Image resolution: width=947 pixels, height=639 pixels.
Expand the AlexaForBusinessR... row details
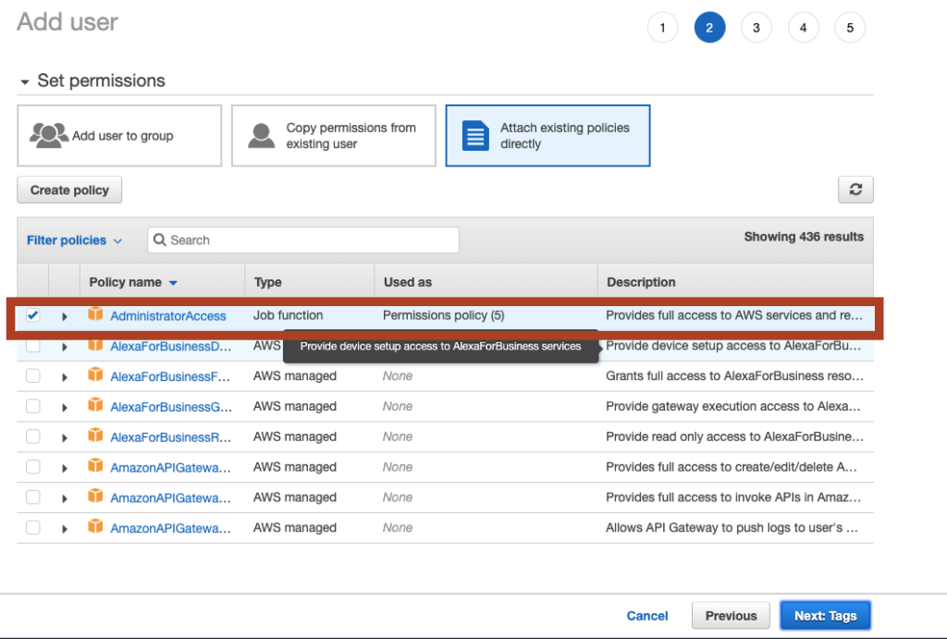(x=65, y=438)
